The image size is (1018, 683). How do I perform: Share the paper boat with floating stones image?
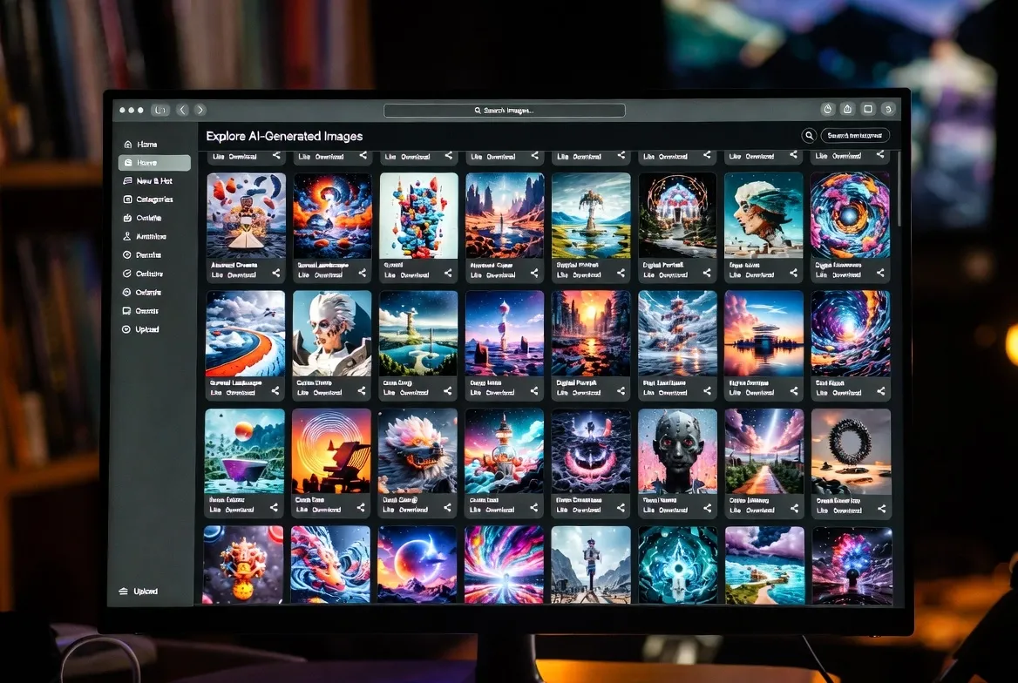(276, 274)
